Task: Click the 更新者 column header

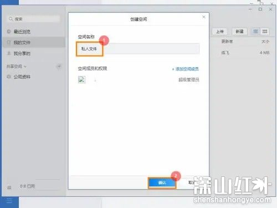Action: tap(227, 42)
